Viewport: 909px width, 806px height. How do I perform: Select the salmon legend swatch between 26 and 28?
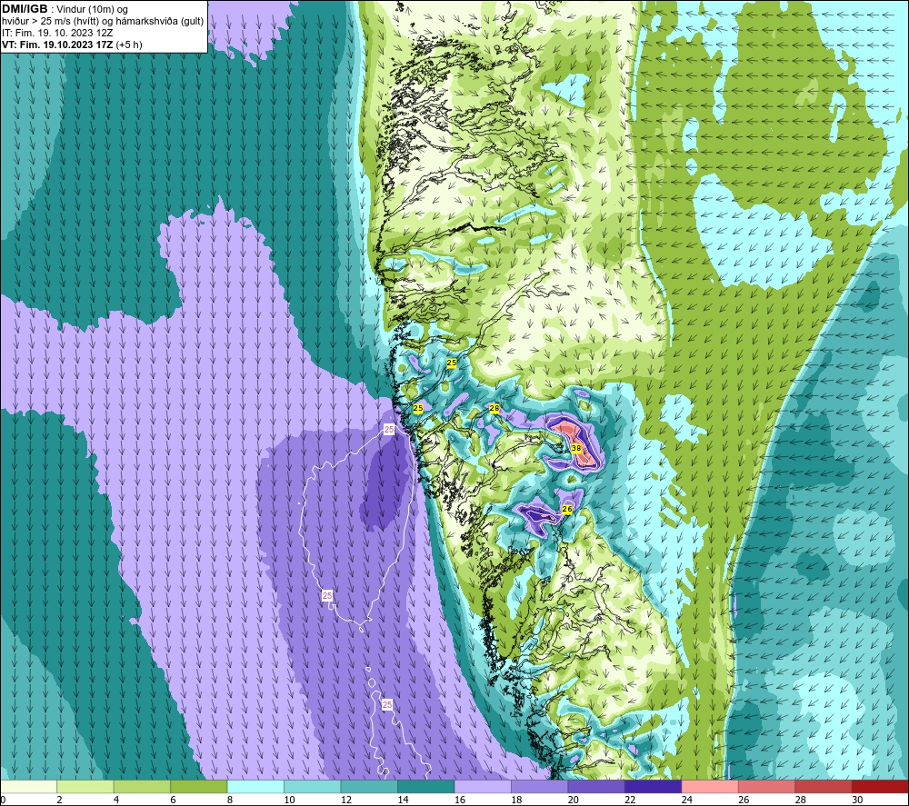[x=767, y=786]
